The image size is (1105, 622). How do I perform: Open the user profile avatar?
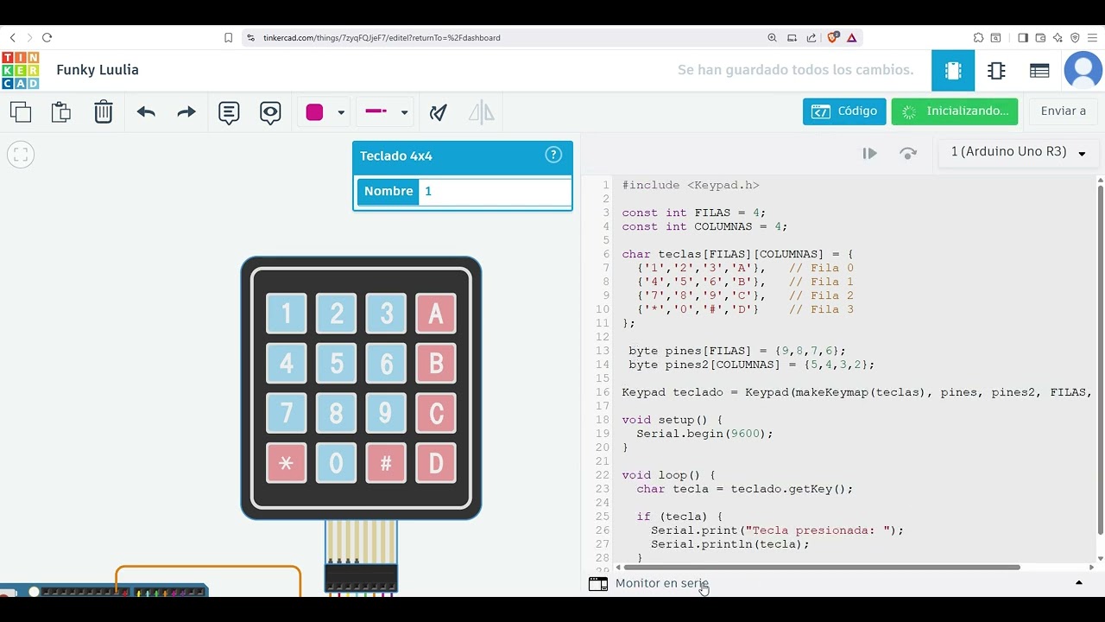(1083, 70)
